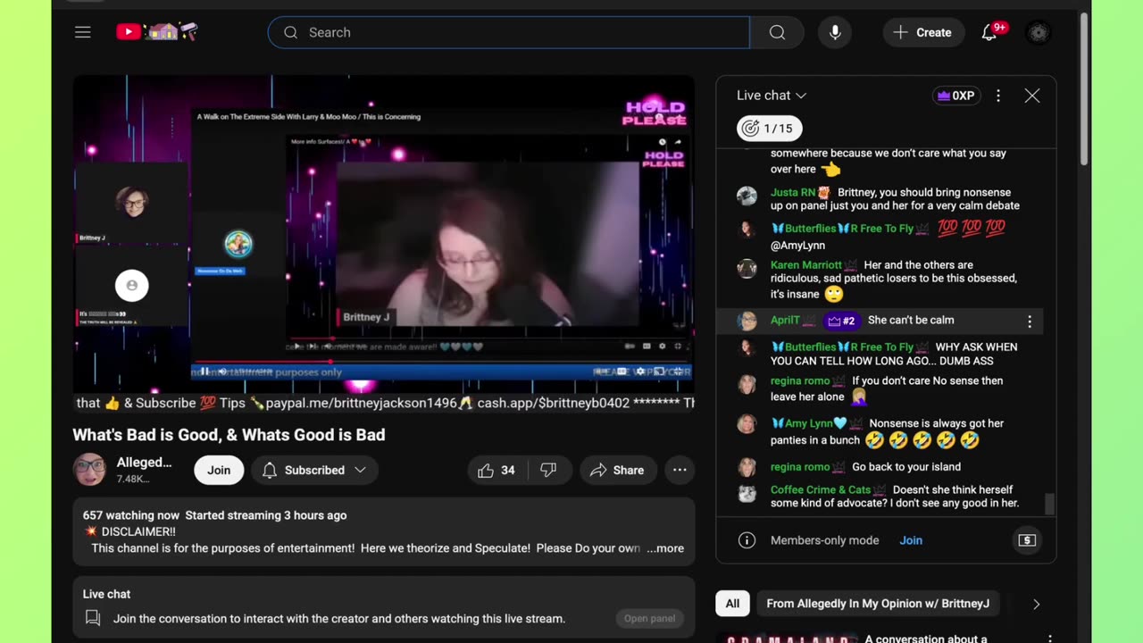Dislike the video with thumbs down
This screenshot has width=1143, height=643.
pyautogui.click(x=549, y=470)
